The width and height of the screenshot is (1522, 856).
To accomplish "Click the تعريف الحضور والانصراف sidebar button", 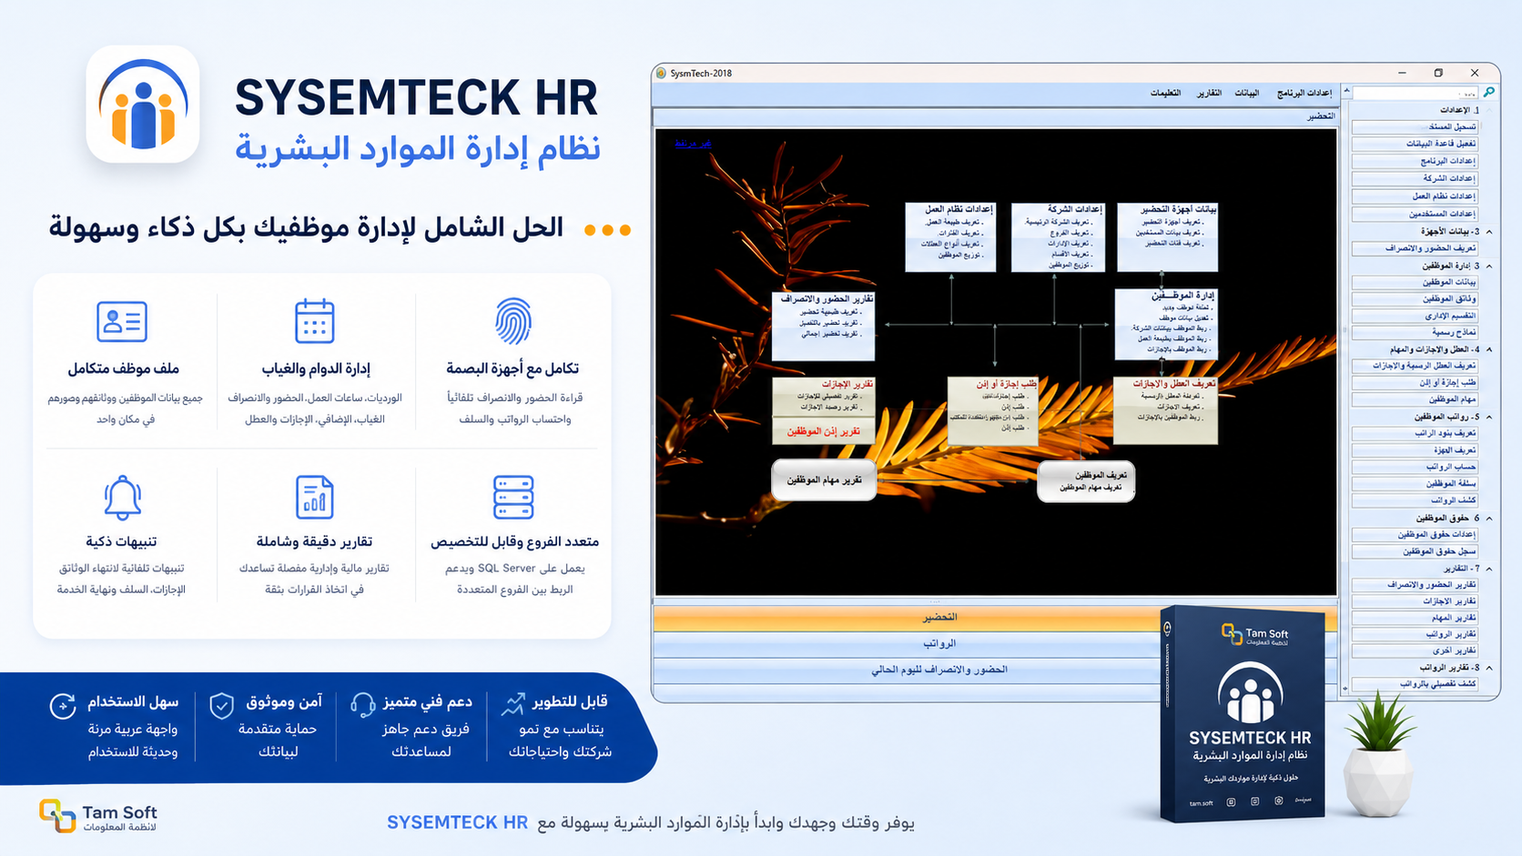I will (1415, 248).
